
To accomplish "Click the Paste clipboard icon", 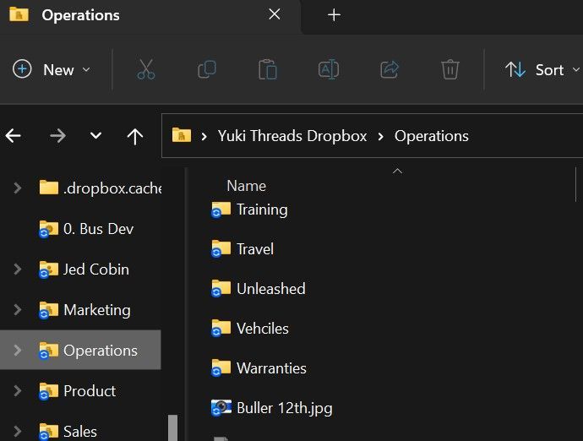I will coord(268,70).
